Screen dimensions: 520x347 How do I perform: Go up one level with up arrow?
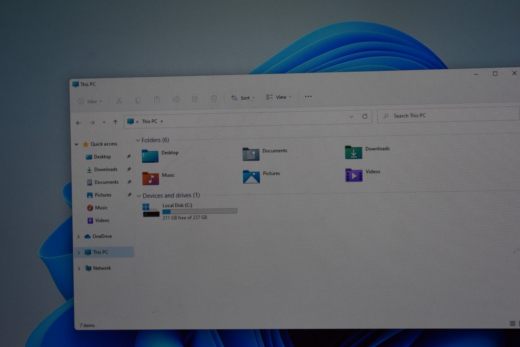[x=115, y=122]
